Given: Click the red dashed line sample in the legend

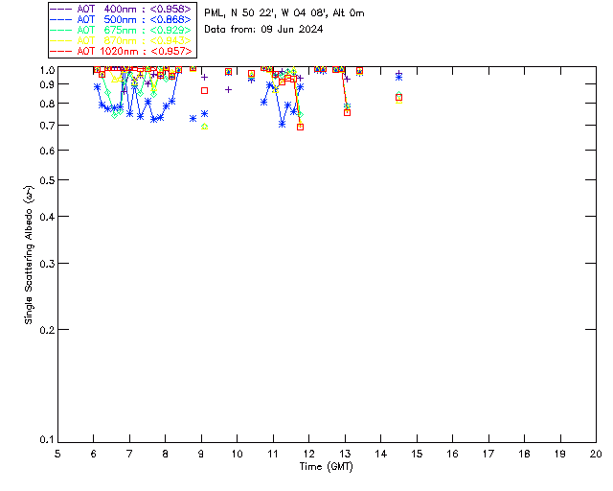Looking at the screenshot, I should coord(61,51).
